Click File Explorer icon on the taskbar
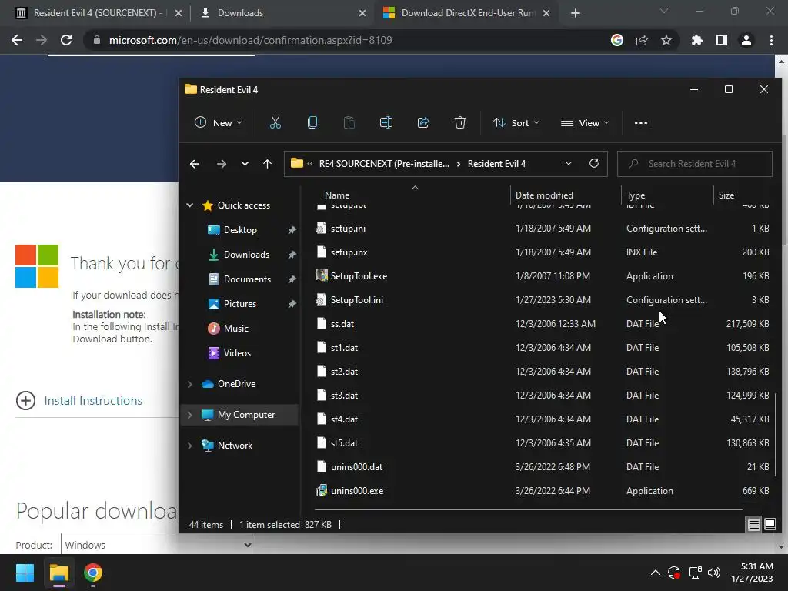The height and width of the screenshot is (591, 788). [x=58, y=573]
